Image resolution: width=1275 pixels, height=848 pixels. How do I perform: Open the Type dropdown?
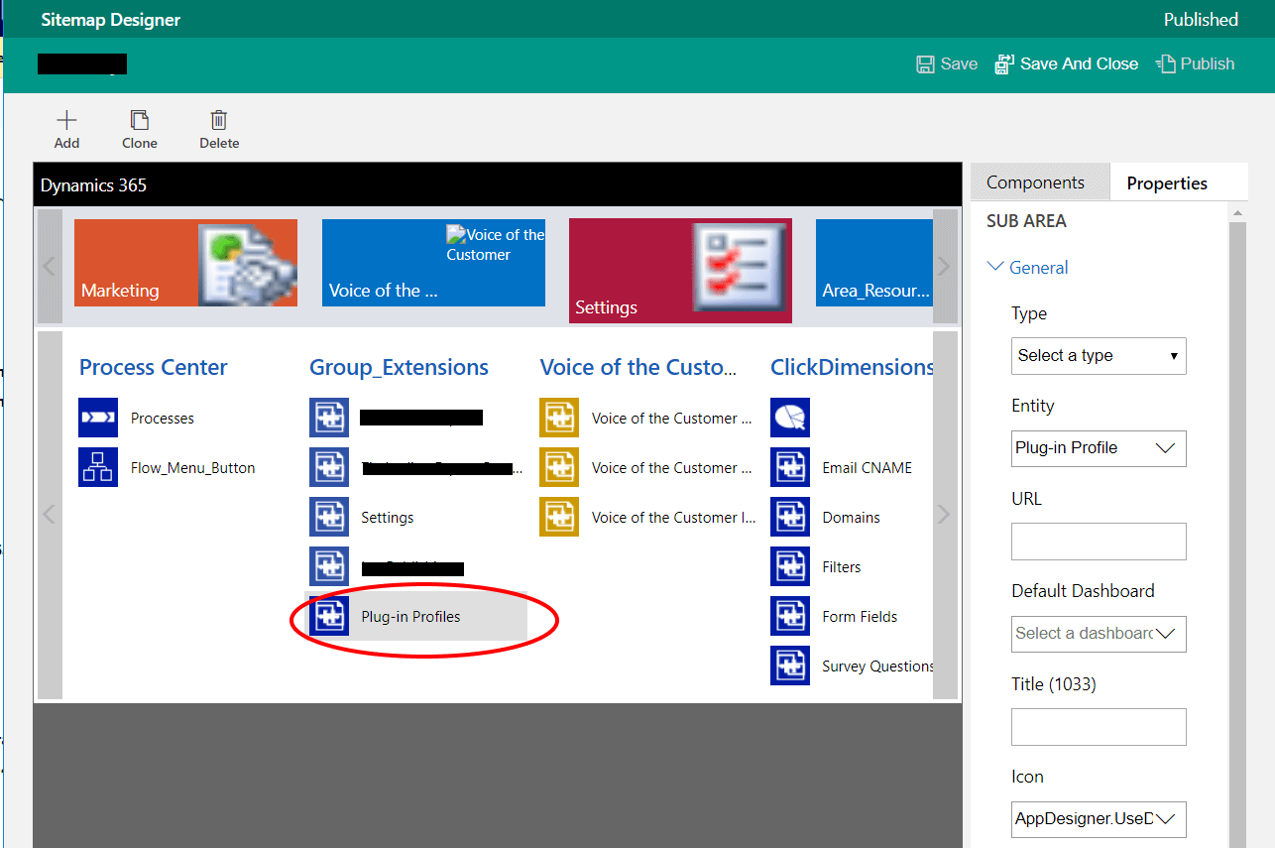point(1099,355)
